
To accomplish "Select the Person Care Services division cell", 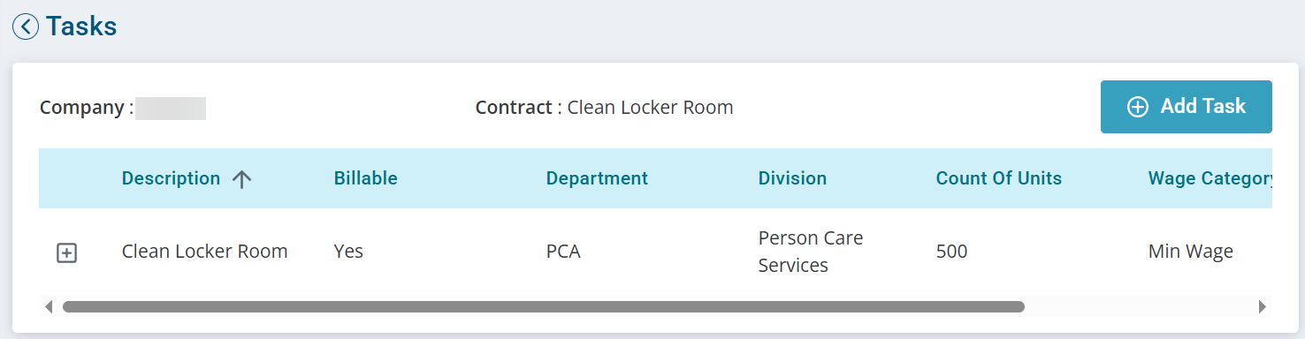I will 811,252.
